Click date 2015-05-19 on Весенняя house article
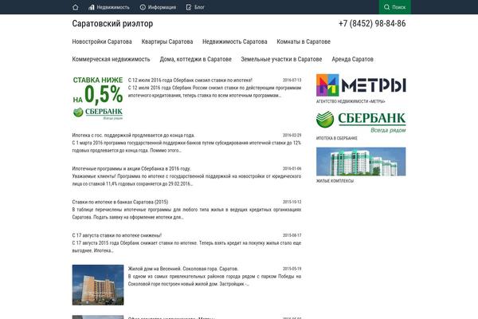478x319 pixels. pyautogui.click(x=292, y=269)
